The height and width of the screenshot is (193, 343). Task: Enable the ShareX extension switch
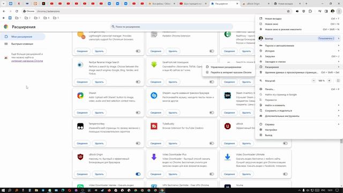pos(138,113)
